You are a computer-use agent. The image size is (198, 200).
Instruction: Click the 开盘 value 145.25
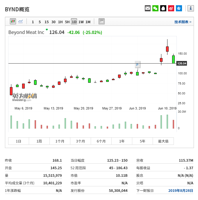[56, 168]
